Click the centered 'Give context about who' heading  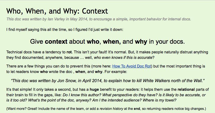(108, 42)
